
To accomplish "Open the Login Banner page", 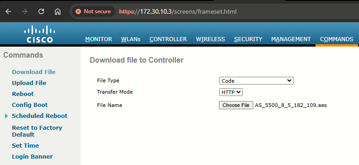I will tap(32, 156).
